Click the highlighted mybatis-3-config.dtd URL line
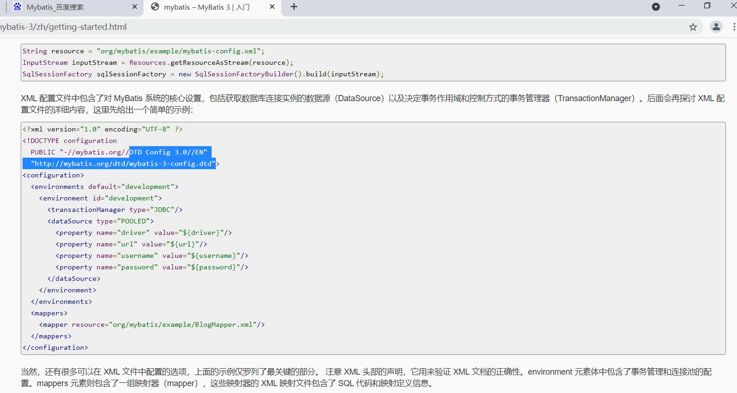 (123, 164)
